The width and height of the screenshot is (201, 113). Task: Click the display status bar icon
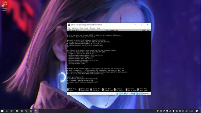[132, 94]
